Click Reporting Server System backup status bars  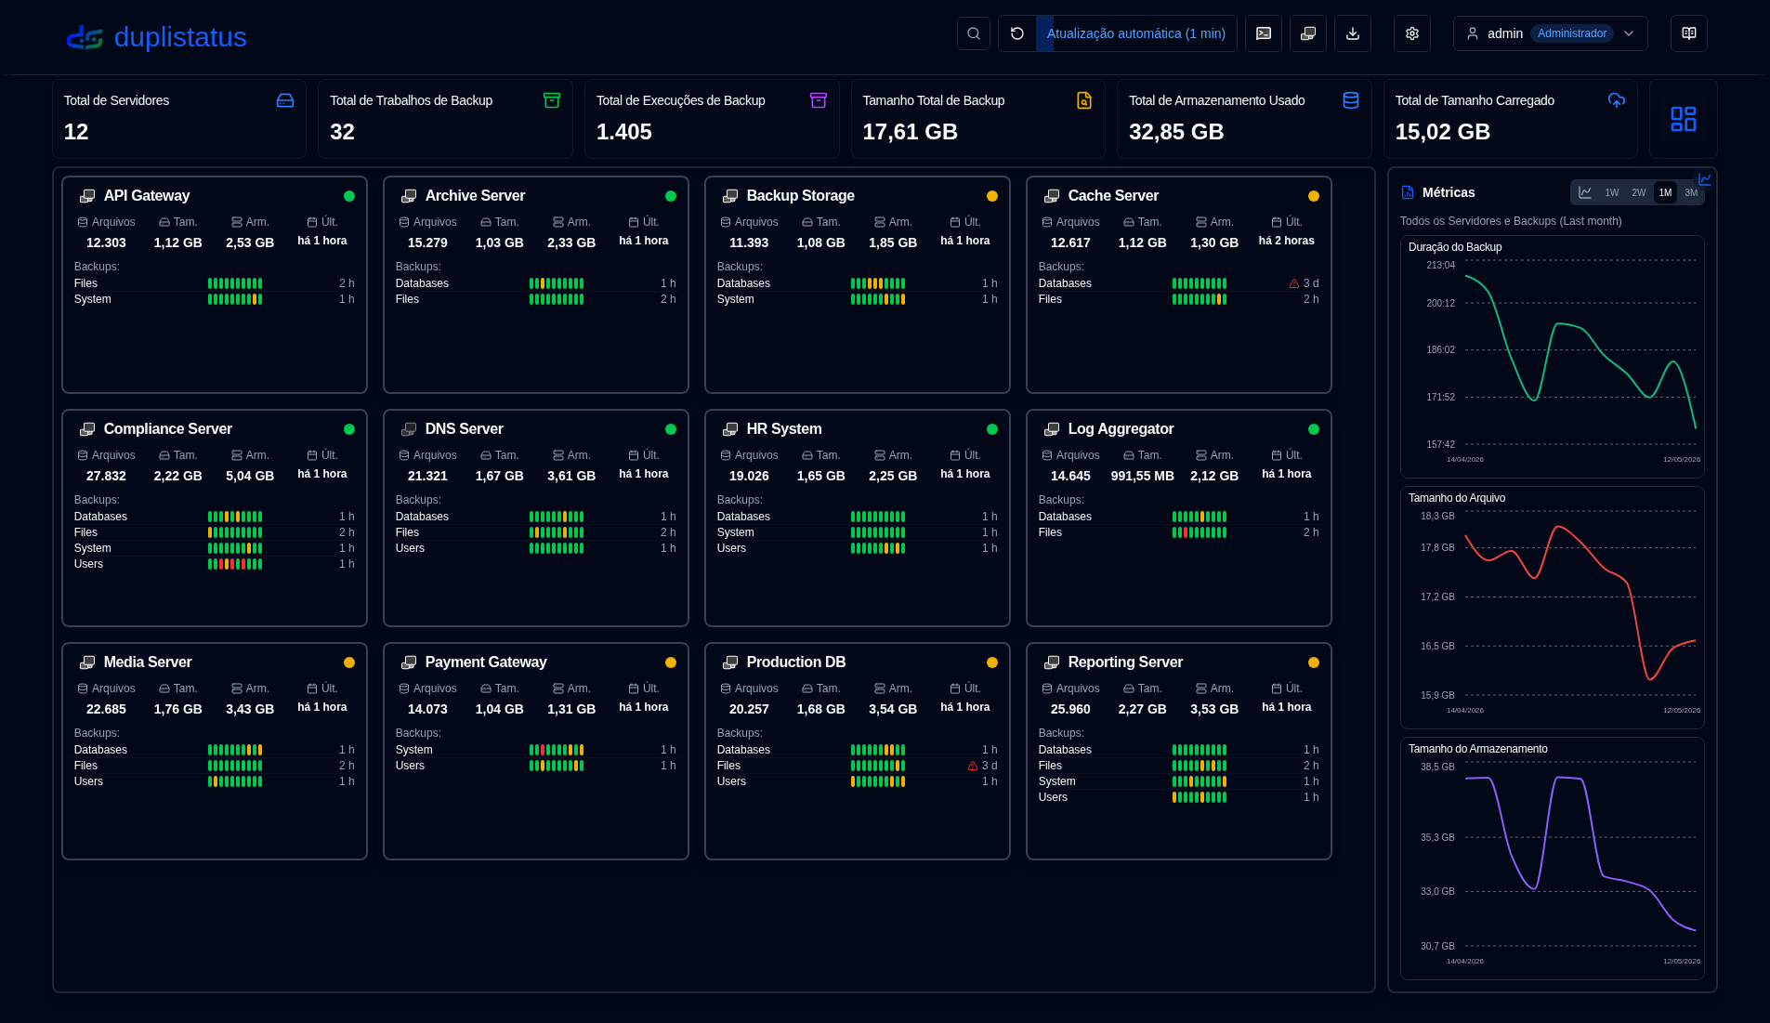(1200, 781)
